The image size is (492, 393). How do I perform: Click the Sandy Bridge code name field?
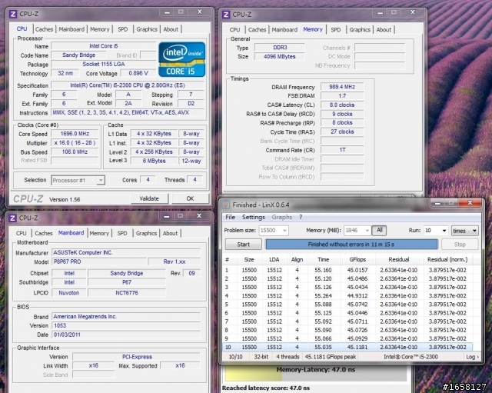[79, 55]
